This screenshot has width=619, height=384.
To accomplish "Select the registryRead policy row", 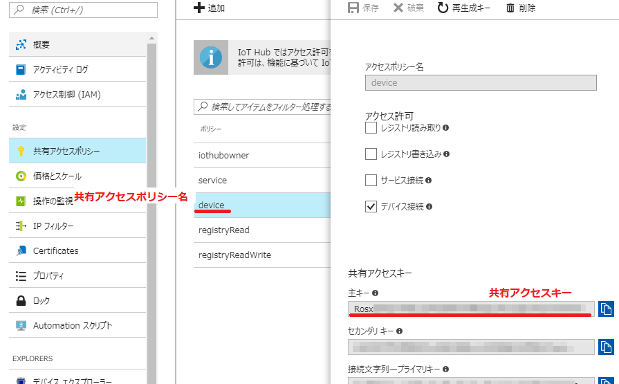I will tap(261, 230).
